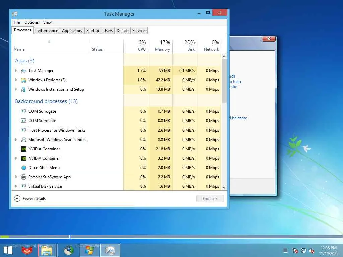Click 'help' link text in rear window
This screenshot has height=257, width=343.
point(237,82)
